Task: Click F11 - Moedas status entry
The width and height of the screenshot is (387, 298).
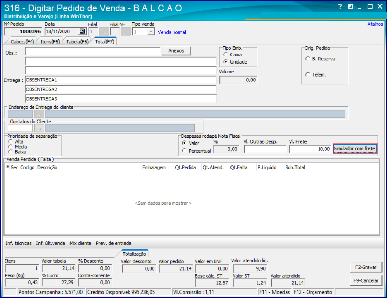Action: [275, 292]
